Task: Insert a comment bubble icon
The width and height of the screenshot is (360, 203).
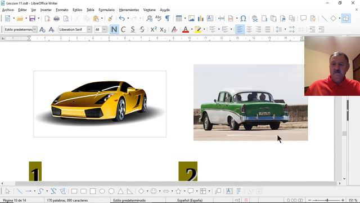Action: point(303,19)
